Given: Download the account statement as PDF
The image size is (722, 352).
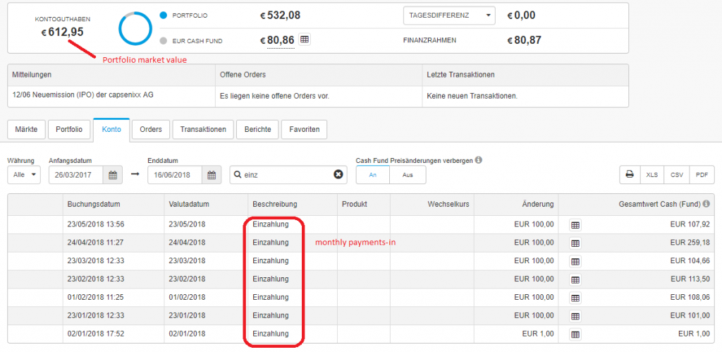Looking at the screenshot, I should pos(701,175).
